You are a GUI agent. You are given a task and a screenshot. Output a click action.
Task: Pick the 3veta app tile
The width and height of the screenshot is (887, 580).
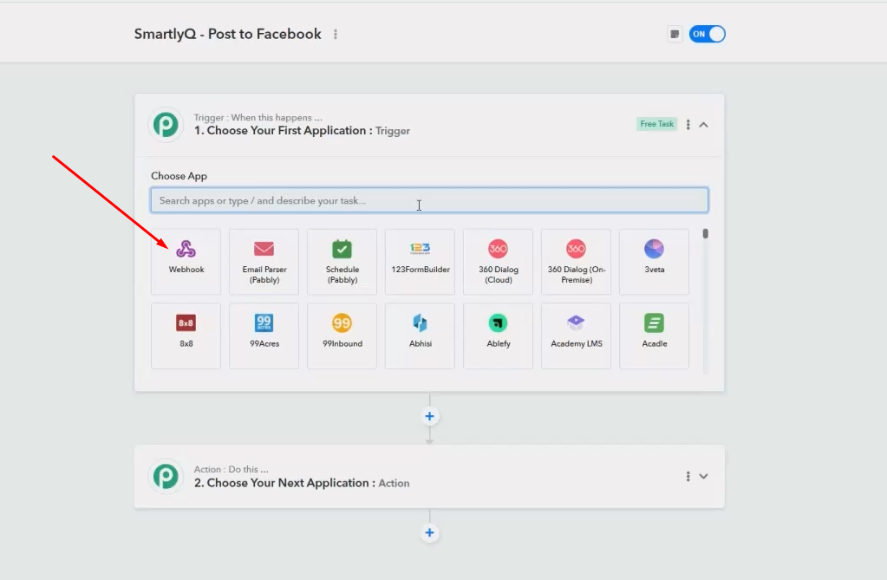click(x=655, y=262)
